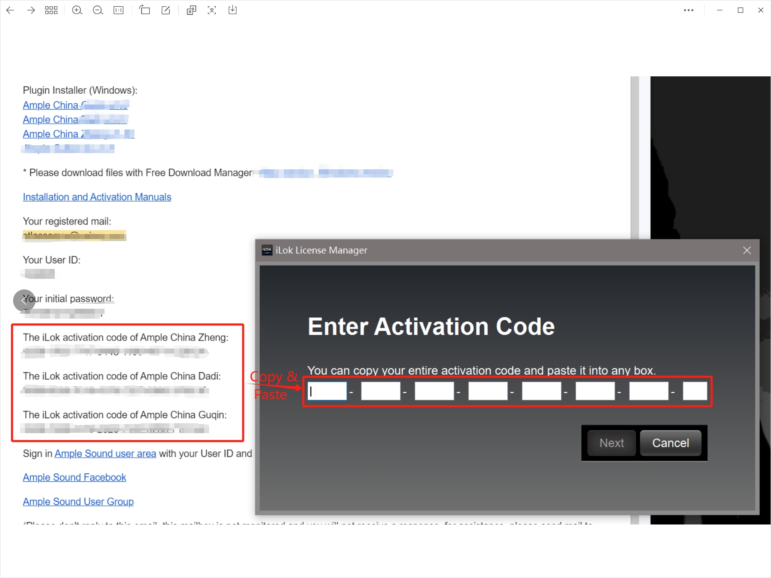This screenshot has height=578, width=771.
Task: Minimize the image viewer window
Action: (x=720, y=10)
